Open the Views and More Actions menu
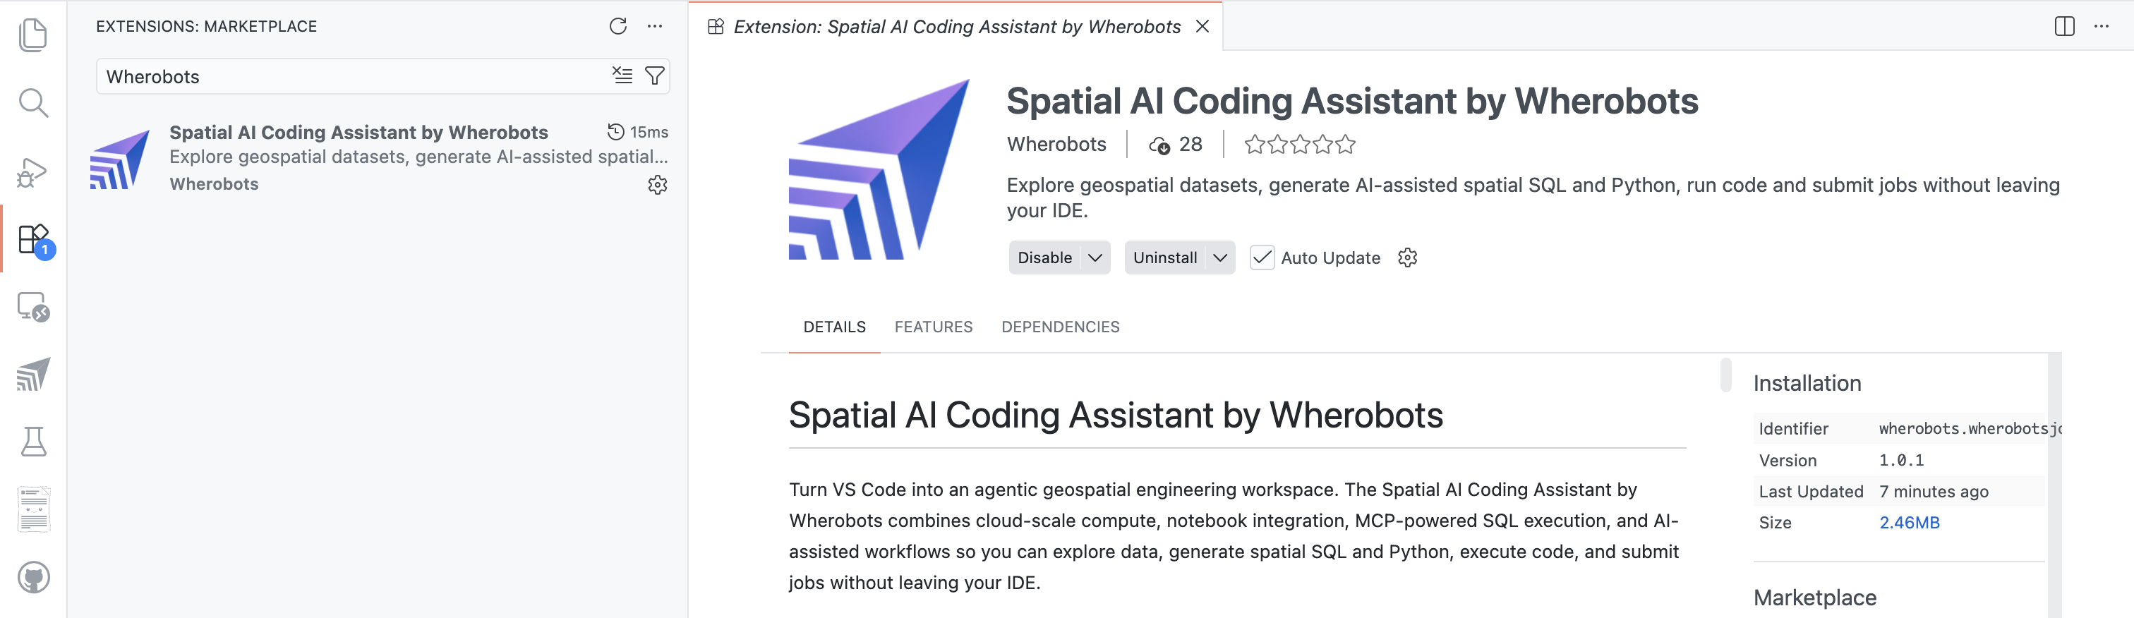 (x=656, y=25)
